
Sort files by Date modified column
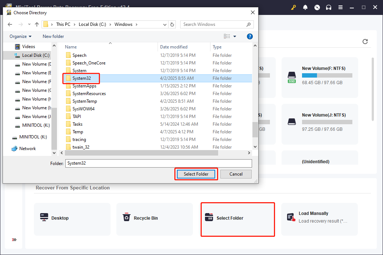[x=174, y=47]
